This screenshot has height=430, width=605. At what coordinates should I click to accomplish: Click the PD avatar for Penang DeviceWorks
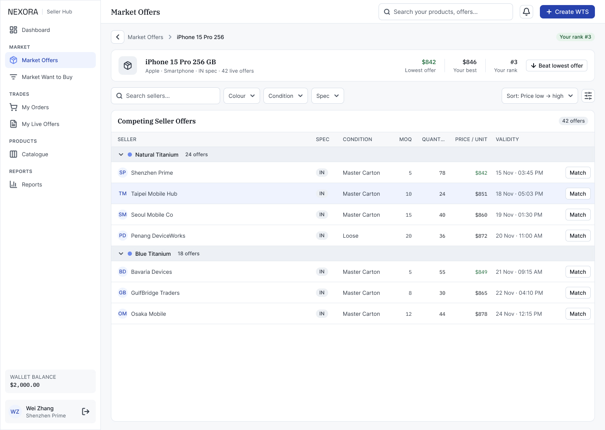(x=123, y=236)
